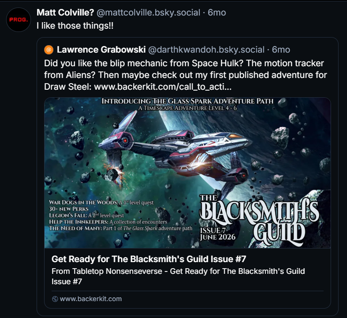Click Lawrence Grabowski's orange avatar icon
The image size is (347, 318).
pyautogui.click(x=49, y=50)
